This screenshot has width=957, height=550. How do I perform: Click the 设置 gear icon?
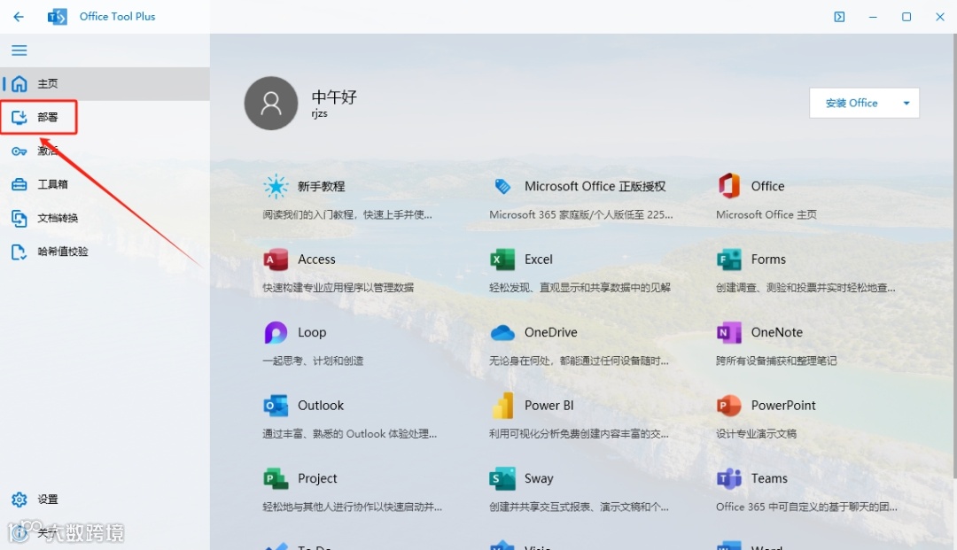point(19,500)
